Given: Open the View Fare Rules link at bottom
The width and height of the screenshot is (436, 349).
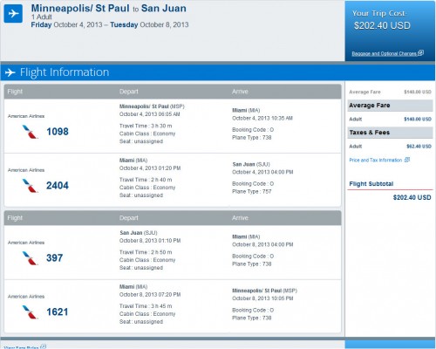Looking at the screenshot, I should [x=21, y=347].
